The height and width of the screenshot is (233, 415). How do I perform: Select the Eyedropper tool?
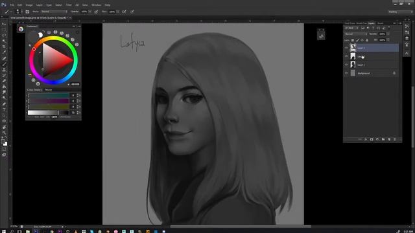(4, 52)
